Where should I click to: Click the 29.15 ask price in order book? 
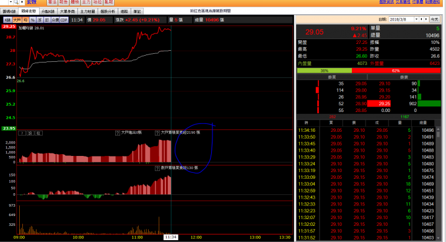tap(384, 90)
